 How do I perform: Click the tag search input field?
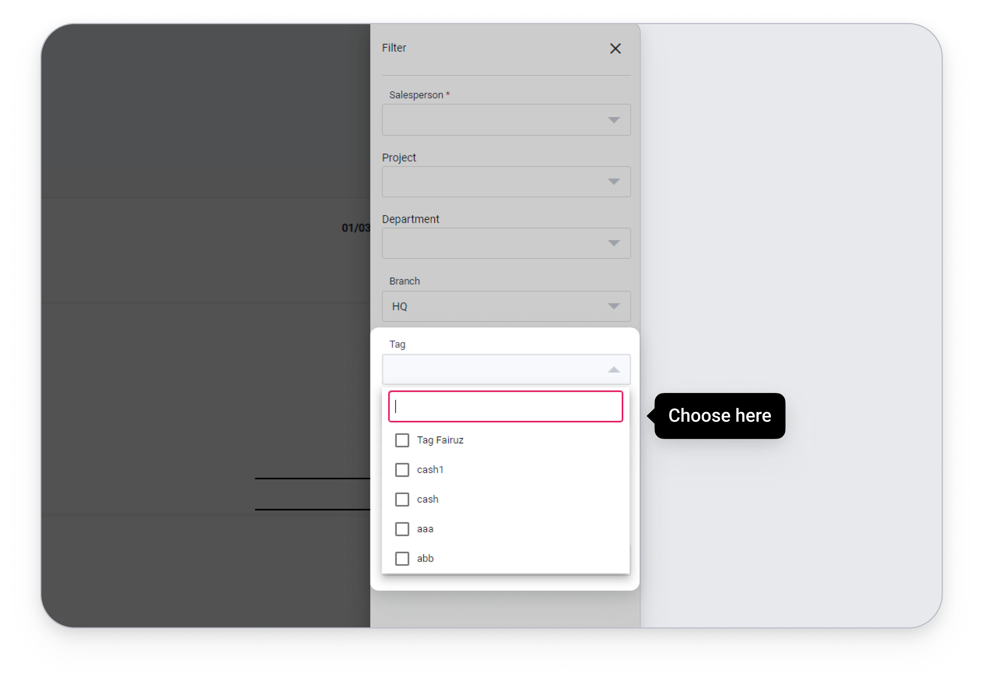coord(505,406)
